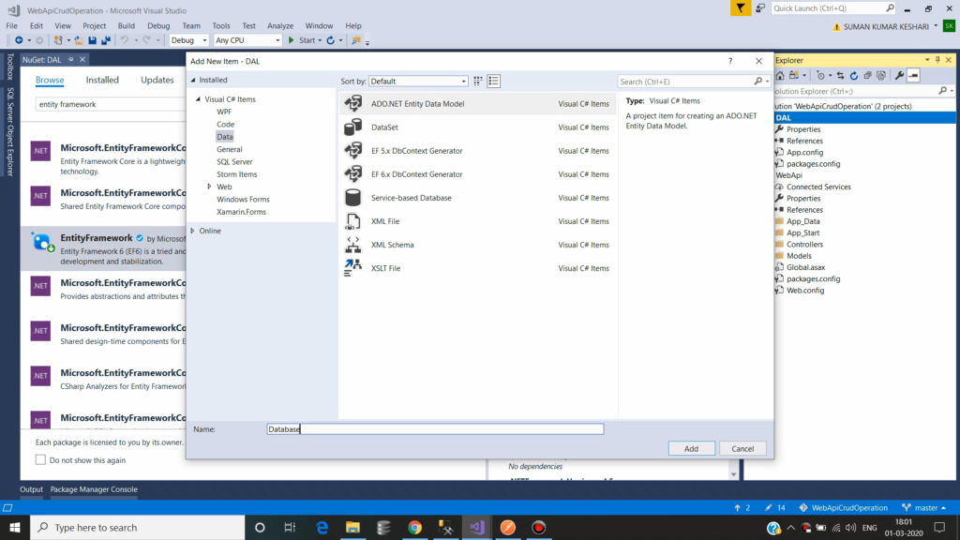This screenshot has width=960, height=540.
Task: Collapse the Installed templates node
Action: pyautogui.click(x=193, y=81)
